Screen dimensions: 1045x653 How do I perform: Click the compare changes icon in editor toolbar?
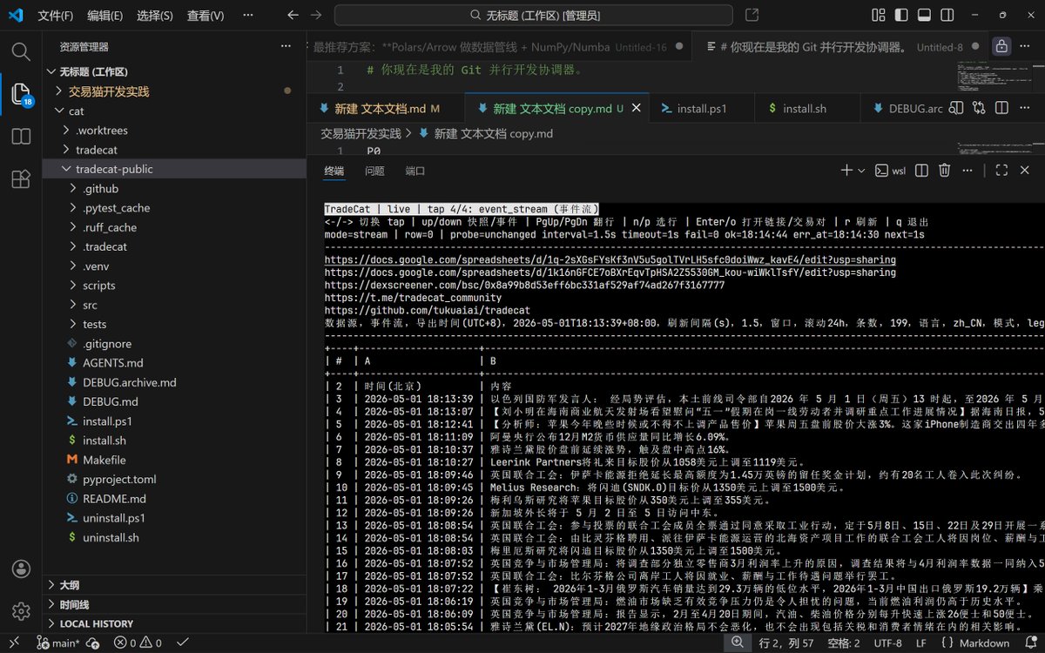click(980, 109)
